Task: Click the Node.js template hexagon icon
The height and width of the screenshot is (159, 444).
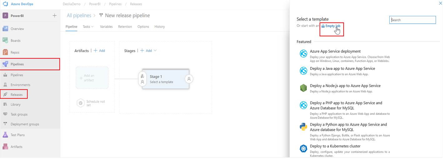Action: pyautogui.click(x=303, y=88)
